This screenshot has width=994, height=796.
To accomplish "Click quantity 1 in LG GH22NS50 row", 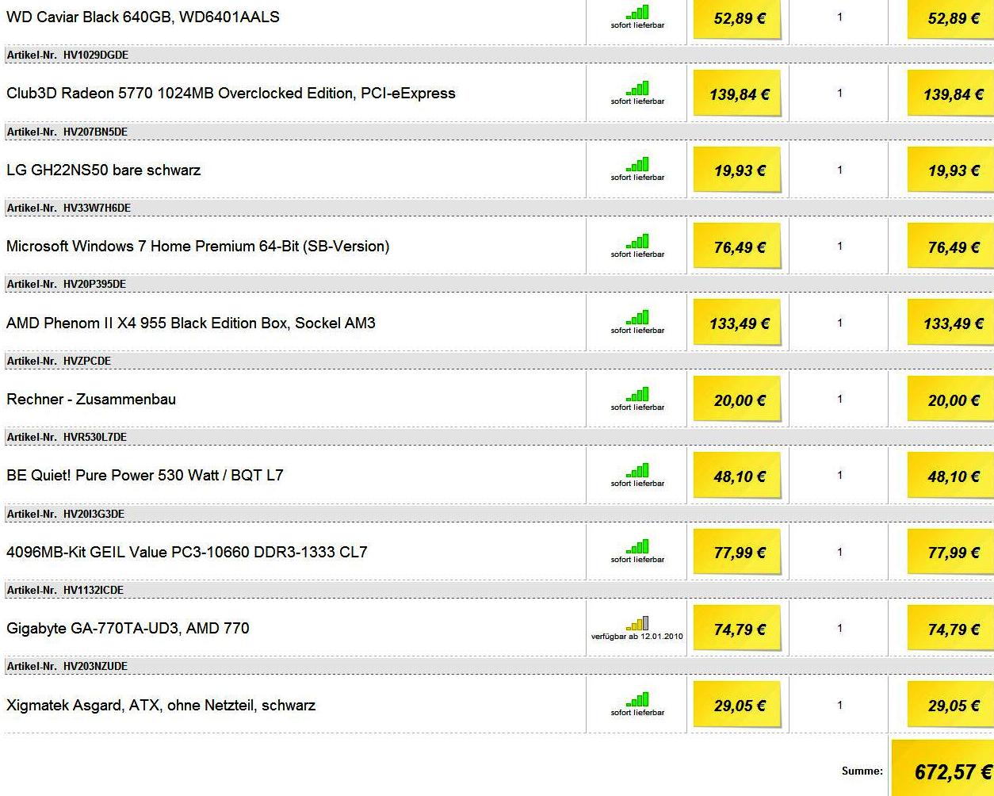I will coord(839,170).
